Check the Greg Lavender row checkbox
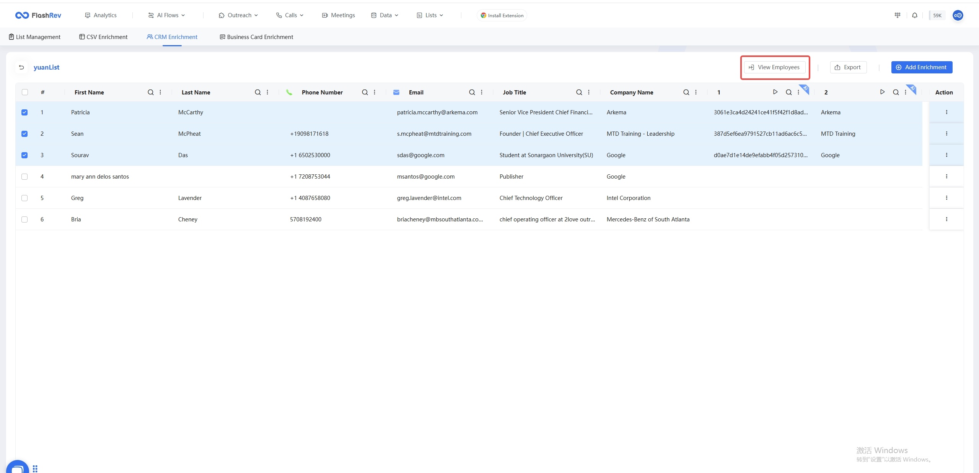 [24, 198]
